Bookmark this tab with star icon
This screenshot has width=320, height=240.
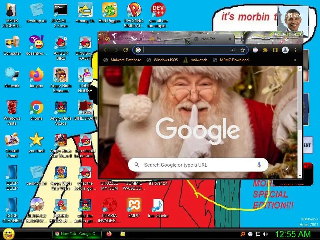click(x=242, y=50)
